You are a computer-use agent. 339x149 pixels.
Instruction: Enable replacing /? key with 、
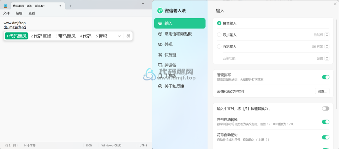pyautogui.click(x=326, y=109)
